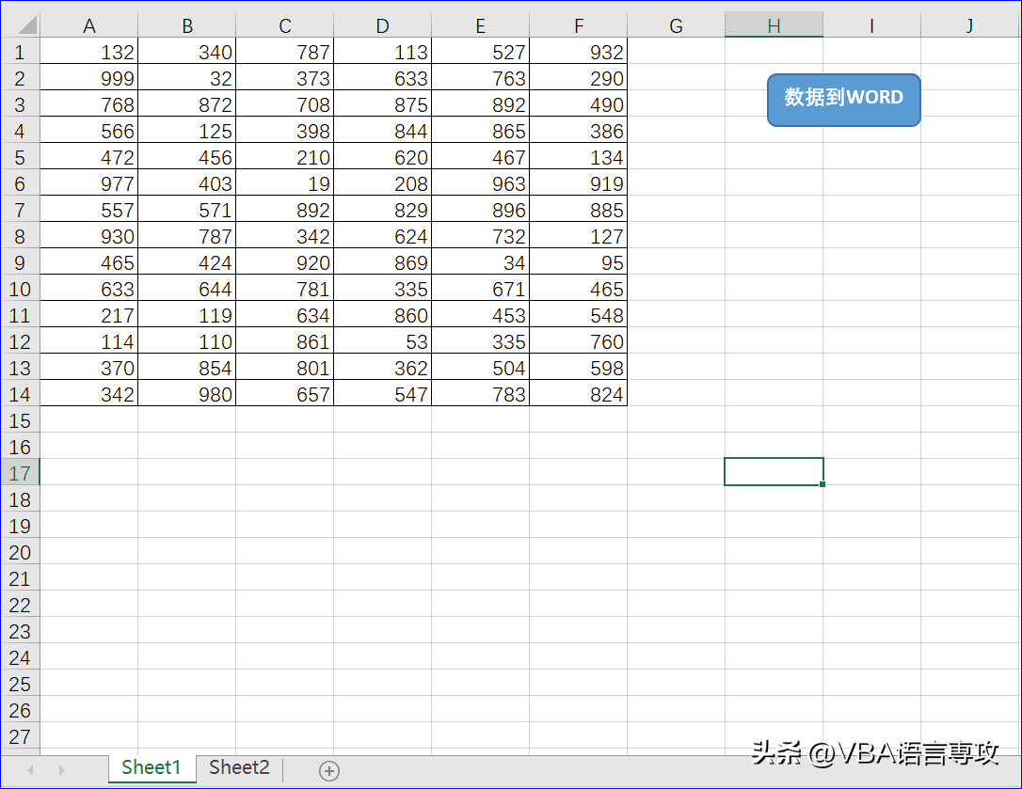Click cell D11 containing 860
1022x789 pixels.
[x=383, y=315]
